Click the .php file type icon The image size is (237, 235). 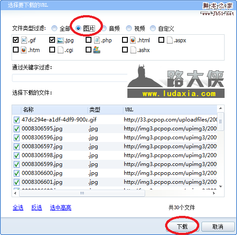click(97, 40)
